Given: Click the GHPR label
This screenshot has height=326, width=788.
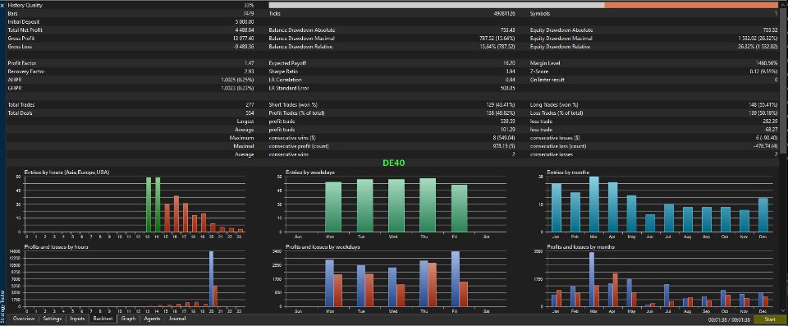Looking at the screenshot, I should [15, 88].
